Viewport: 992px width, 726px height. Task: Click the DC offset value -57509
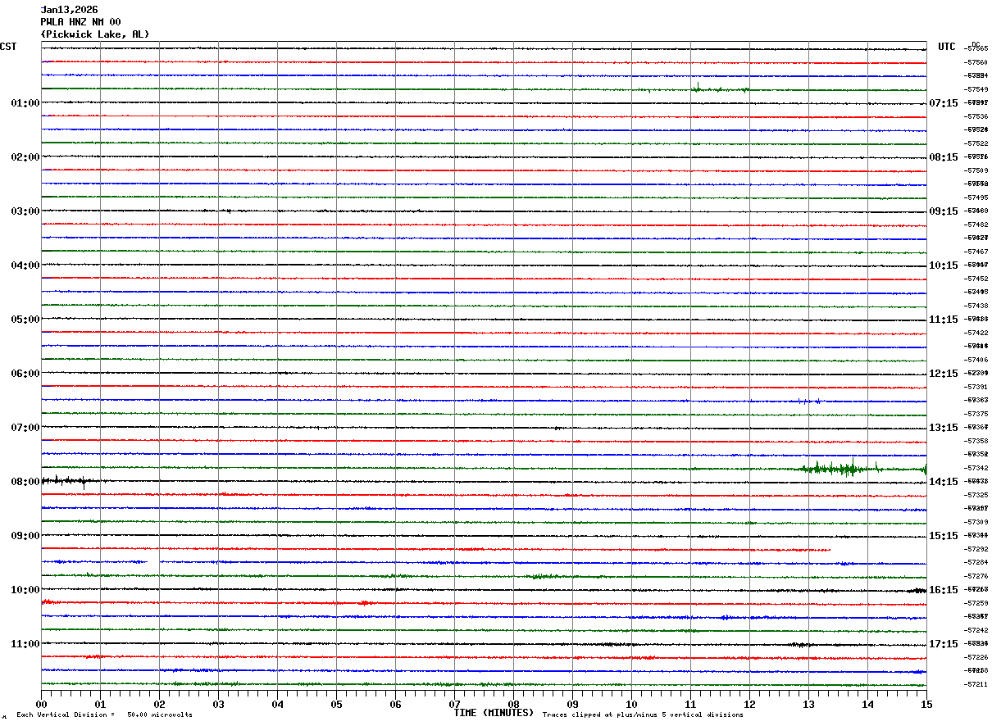(x=976, y=170)
